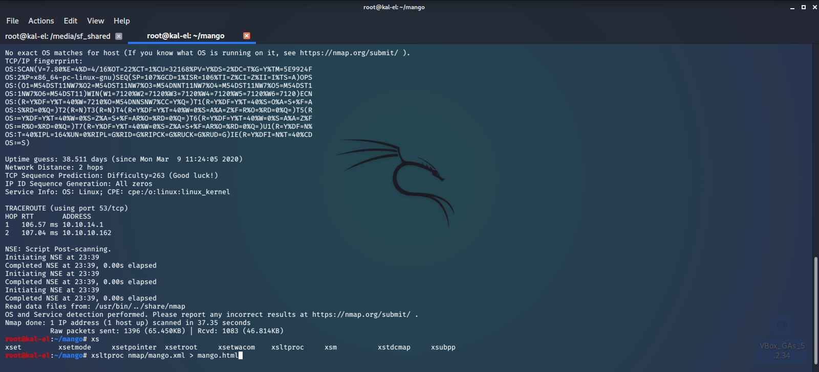Image resolution: width=819 pixels, height=372 pixels.
Task: Click the 'xstdcmap' completion suggestion
Action: 394,347
